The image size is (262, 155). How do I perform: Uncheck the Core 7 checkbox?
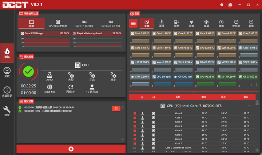point(135,143)
